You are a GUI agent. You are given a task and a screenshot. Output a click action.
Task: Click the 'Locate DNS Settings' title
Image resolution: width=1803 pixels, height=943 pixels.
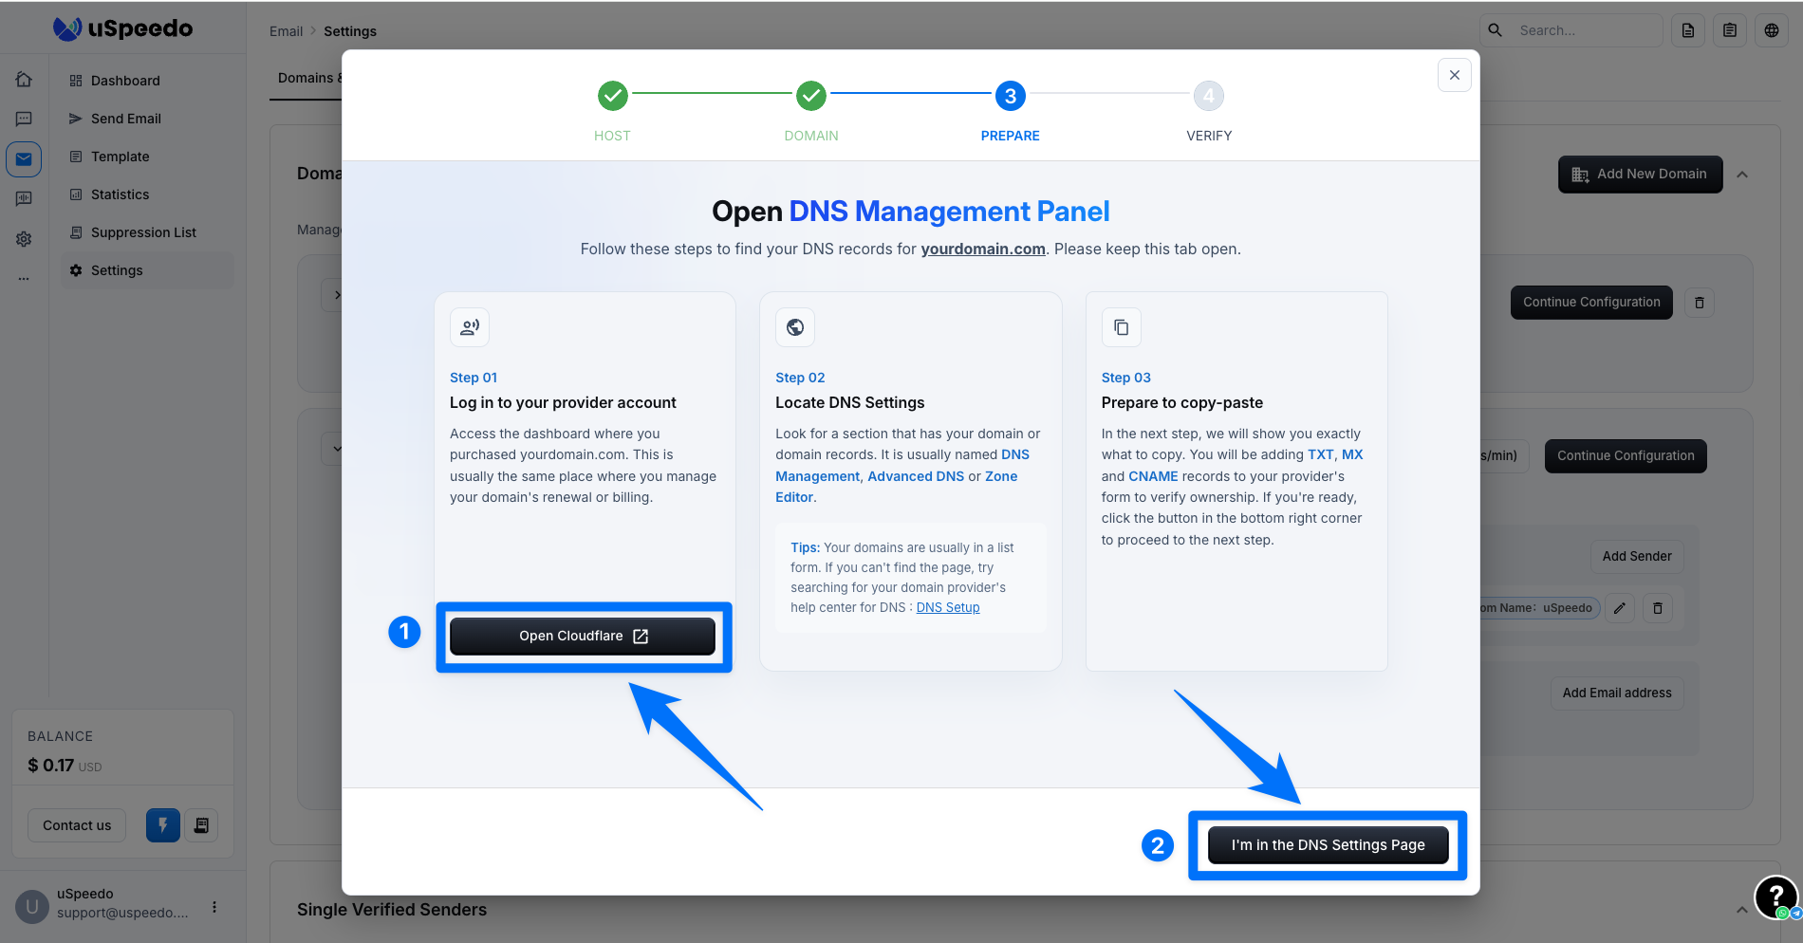[849, 403]
